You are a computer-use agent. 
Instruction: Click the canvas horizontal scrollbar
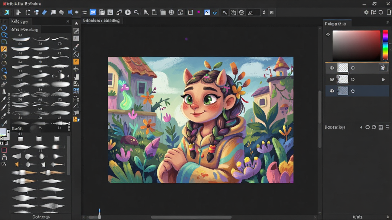(x=191, y=217)
